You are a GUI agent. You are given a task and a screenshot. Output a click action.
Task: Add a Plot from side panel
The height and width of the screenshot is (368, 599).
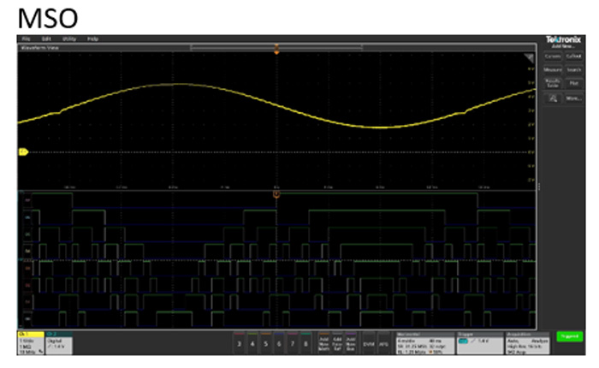pyautogui.click(x=573, y=84)
